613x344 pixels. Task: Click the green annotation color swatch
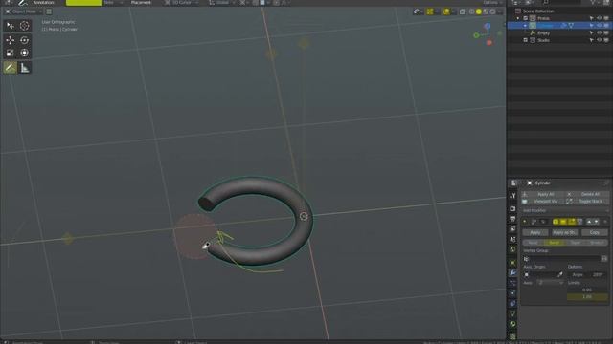coord(83,3)
